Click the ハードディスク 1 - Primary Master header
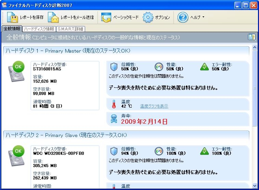 pyautogui.click(x=126, y=51)
